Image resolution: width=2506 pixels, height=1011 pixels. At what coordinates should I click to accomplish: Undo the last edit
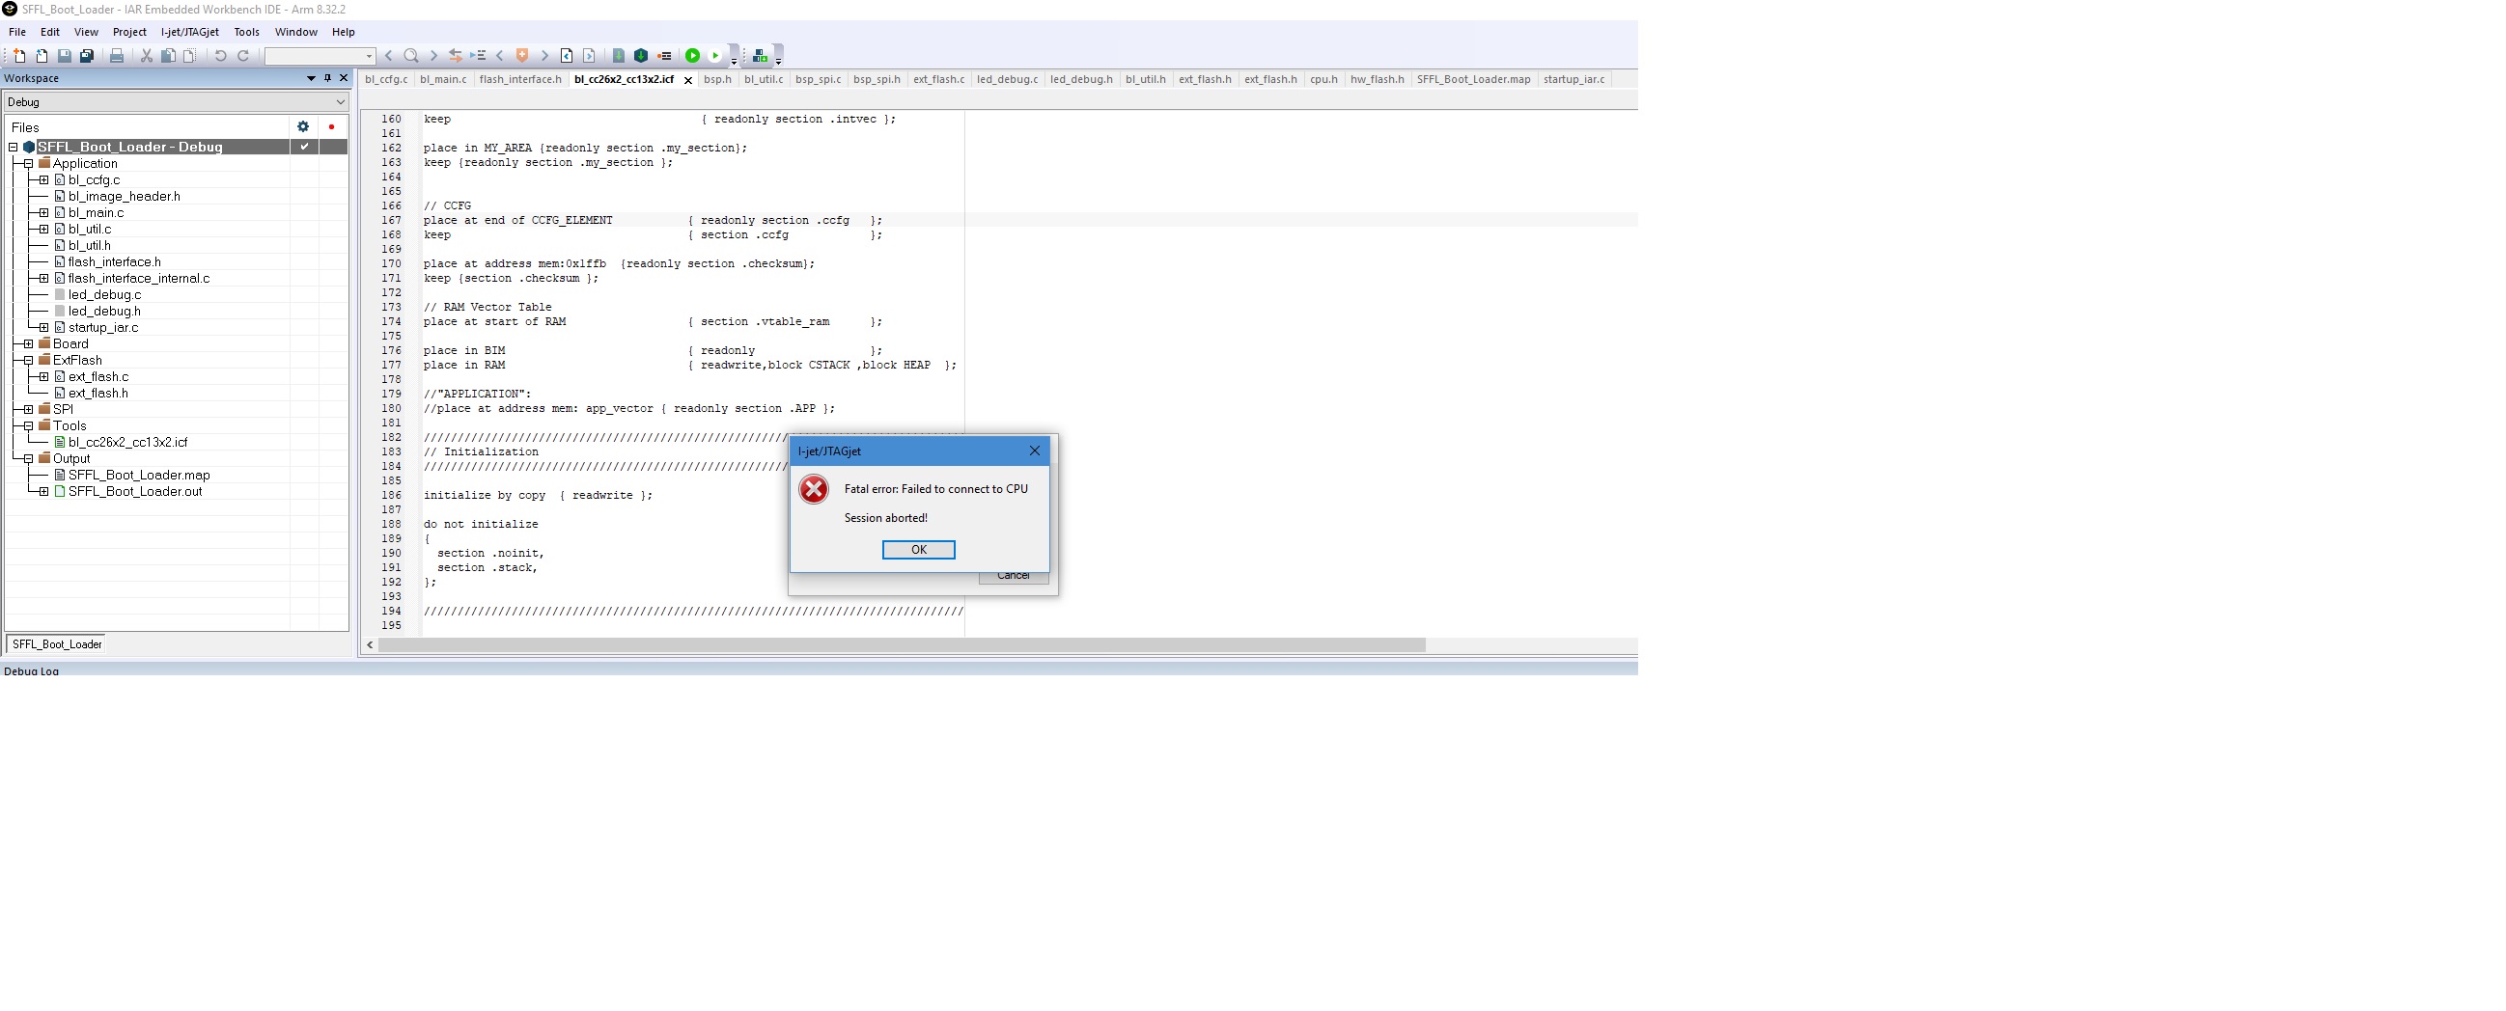[x=220, y=55]
